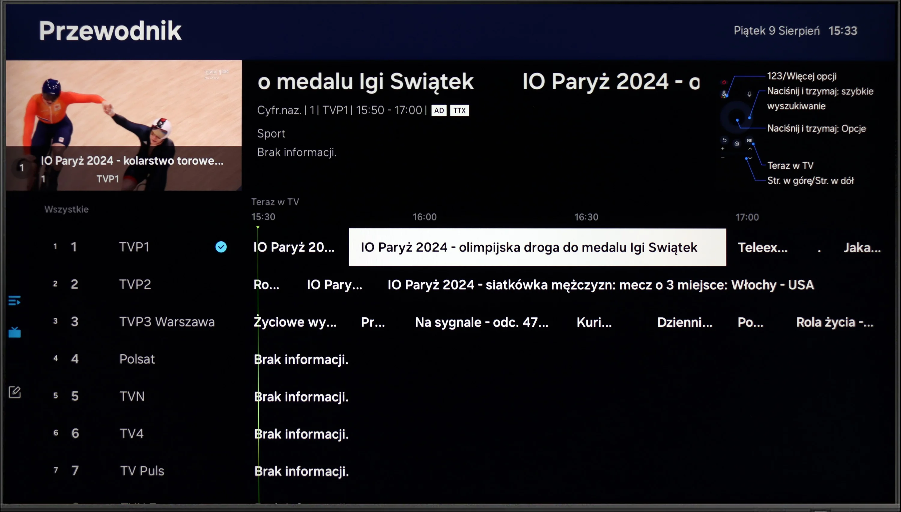Click the 15:33 clock

pos(842,31)
